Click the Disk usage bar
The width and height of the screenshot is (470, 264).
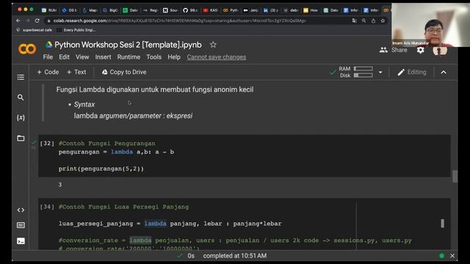tap(363, 76)
